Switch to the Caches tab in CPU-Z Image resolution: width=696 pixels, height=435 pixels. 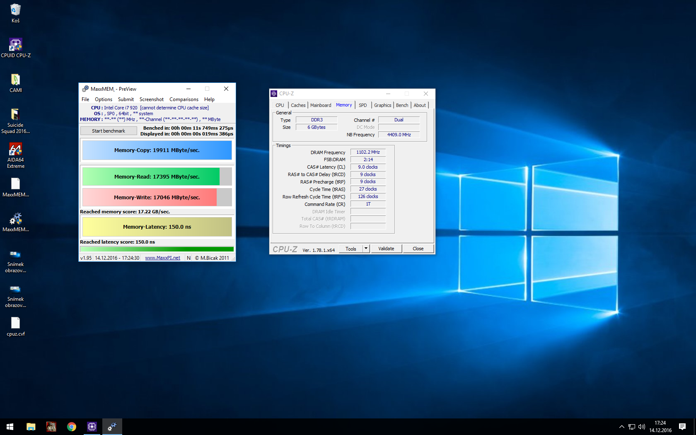[298, 105]
